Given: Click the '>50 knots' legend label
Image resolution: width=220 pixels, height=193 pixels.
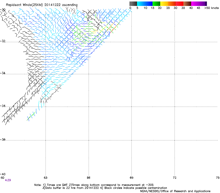Looking at the screenshot, I should pos(211,8).
